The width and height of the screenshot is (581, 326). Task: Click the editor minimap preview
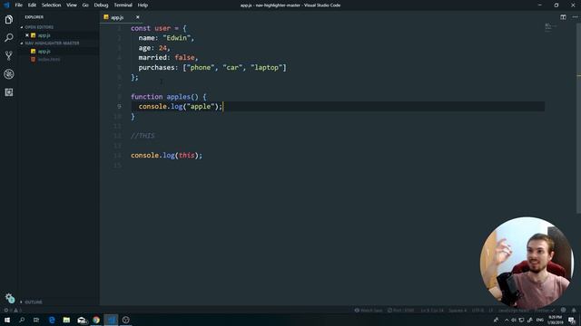[x=550, y=27]
